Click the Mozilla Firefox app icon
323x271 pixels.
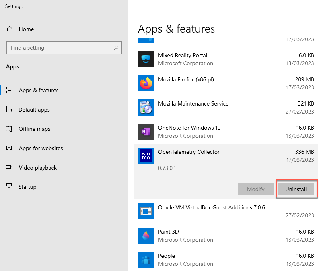click(x=146, y=83)
